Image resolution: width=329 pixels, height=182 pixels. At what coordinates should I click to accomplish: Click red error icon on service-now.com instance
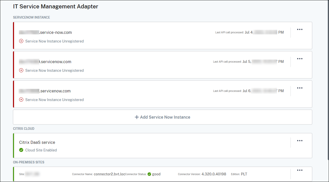tap(21, 41)
